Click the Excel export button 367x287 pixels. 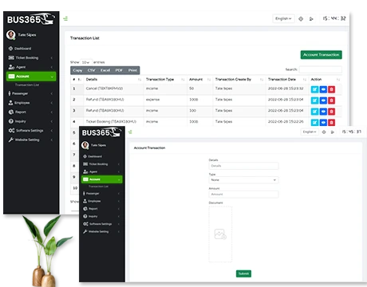(x=105, y=70)
